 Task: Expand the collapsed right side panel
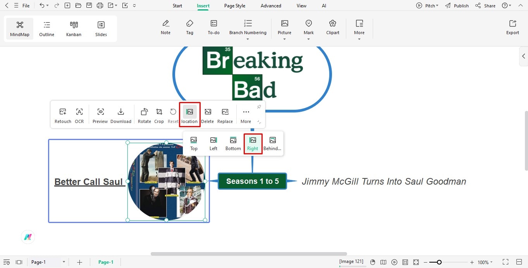click(524, 56)
